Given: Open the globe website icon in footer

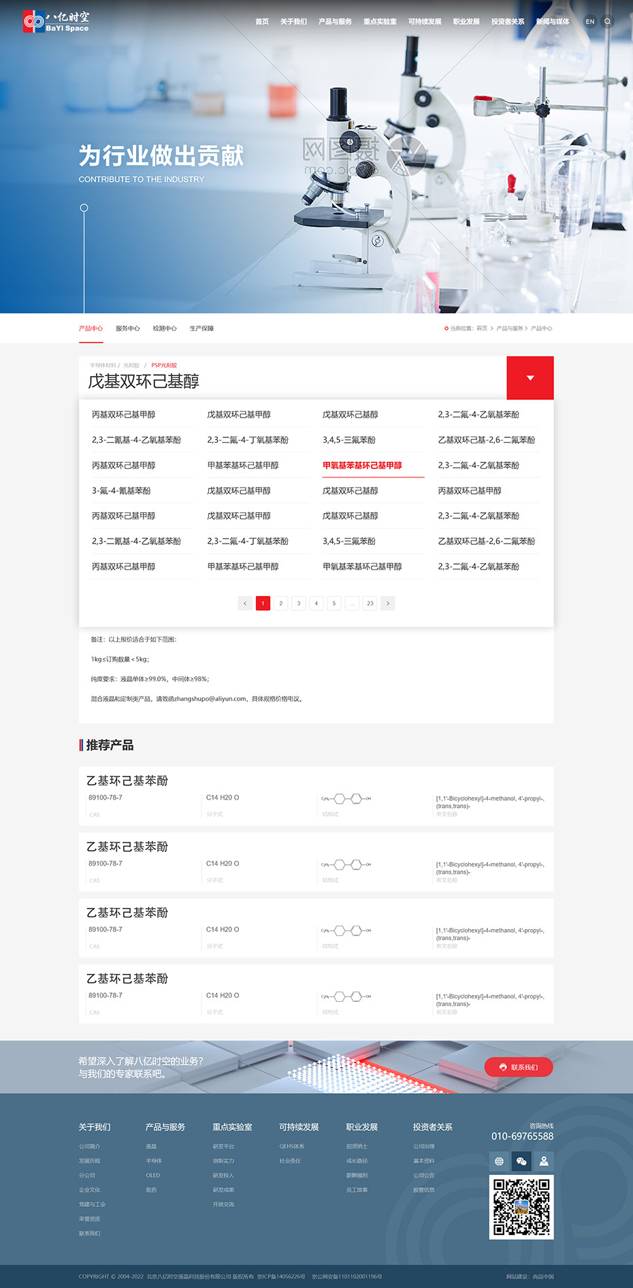Looking at the screenshot, I should 499,1161.
